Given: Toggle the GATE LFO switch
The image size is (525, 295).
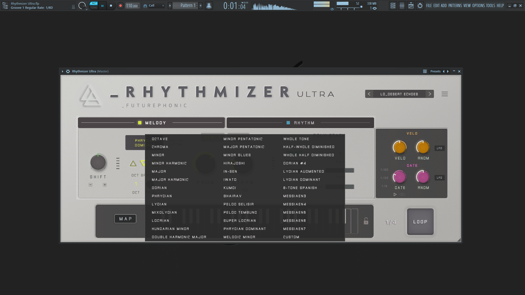Looking at the screenshot, I should coord(439,178).
